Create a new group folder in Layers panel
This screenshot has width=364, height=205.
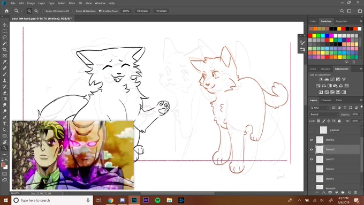(343, 192)
